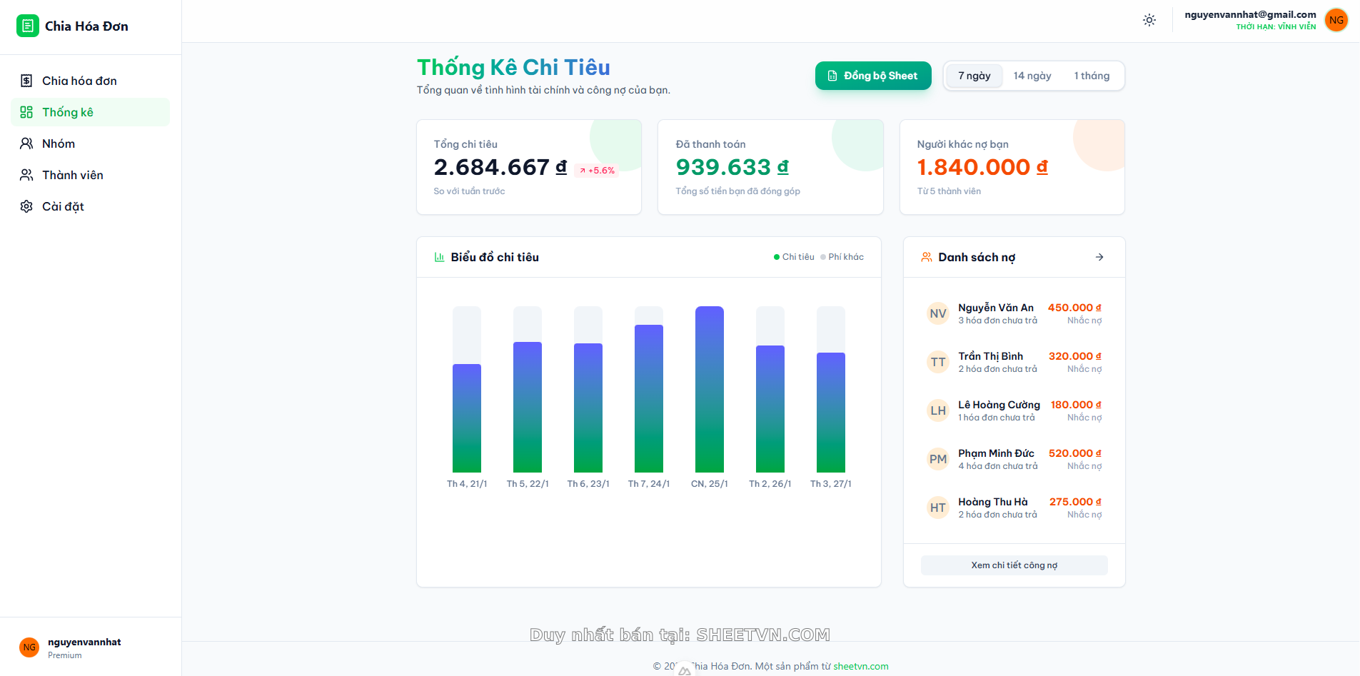Switch to 1 tháng time range

pyautogui.click(x=1091, y=76)
